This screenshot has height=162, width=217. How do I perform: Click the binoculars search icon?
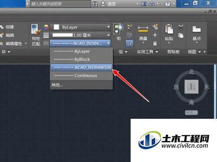tap(95, 3)
